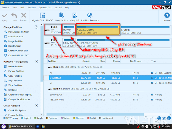Viewport: 172px width, 129px height.
Task: Open File Explorer from the taskbar
Action: (x=43, y=127)
